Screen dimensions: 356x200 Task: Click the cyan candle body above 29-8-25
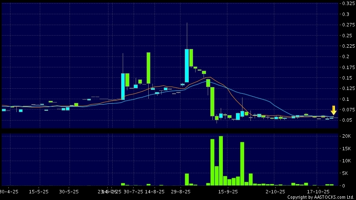point(187,65)
